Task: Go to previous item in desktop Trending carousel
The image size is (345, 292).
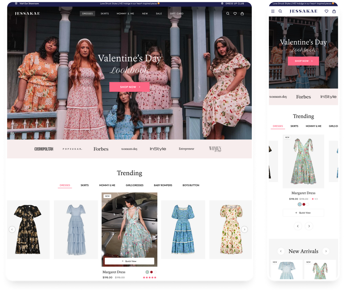Action: click(x=12, y=229)
